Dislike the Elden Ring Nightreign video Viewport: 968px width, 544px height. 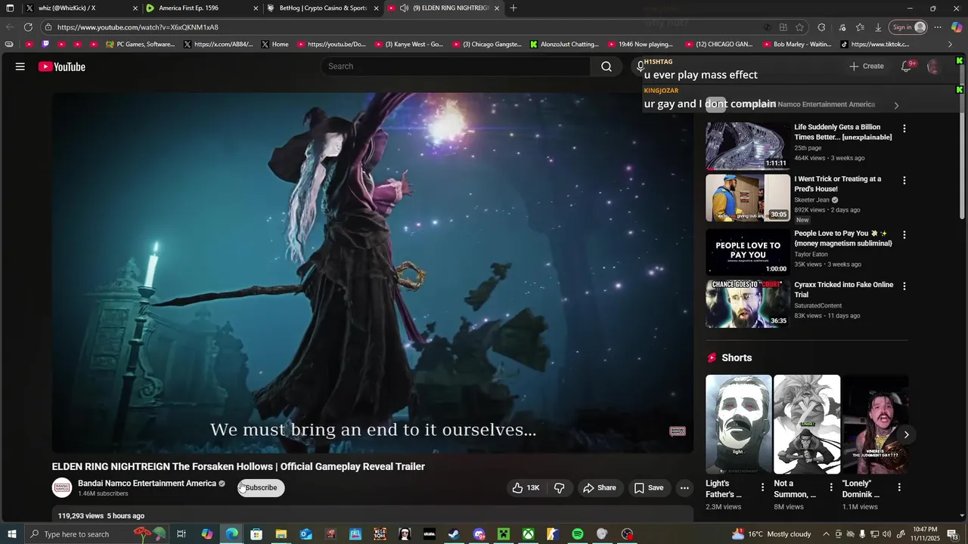click(x=560, y=488)
